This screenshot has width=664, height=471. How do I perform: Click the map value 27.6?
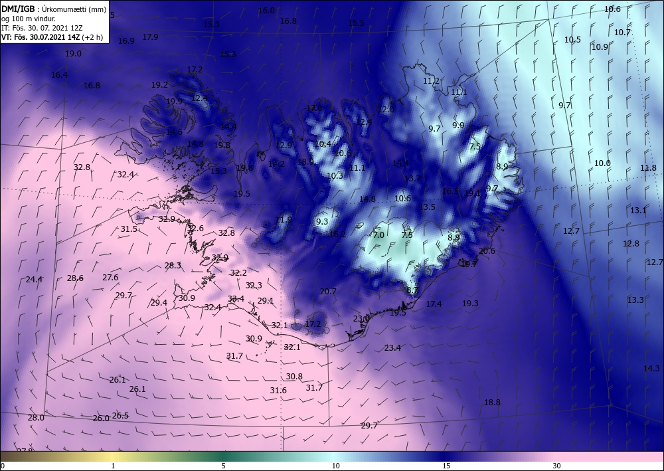(110, 278)
